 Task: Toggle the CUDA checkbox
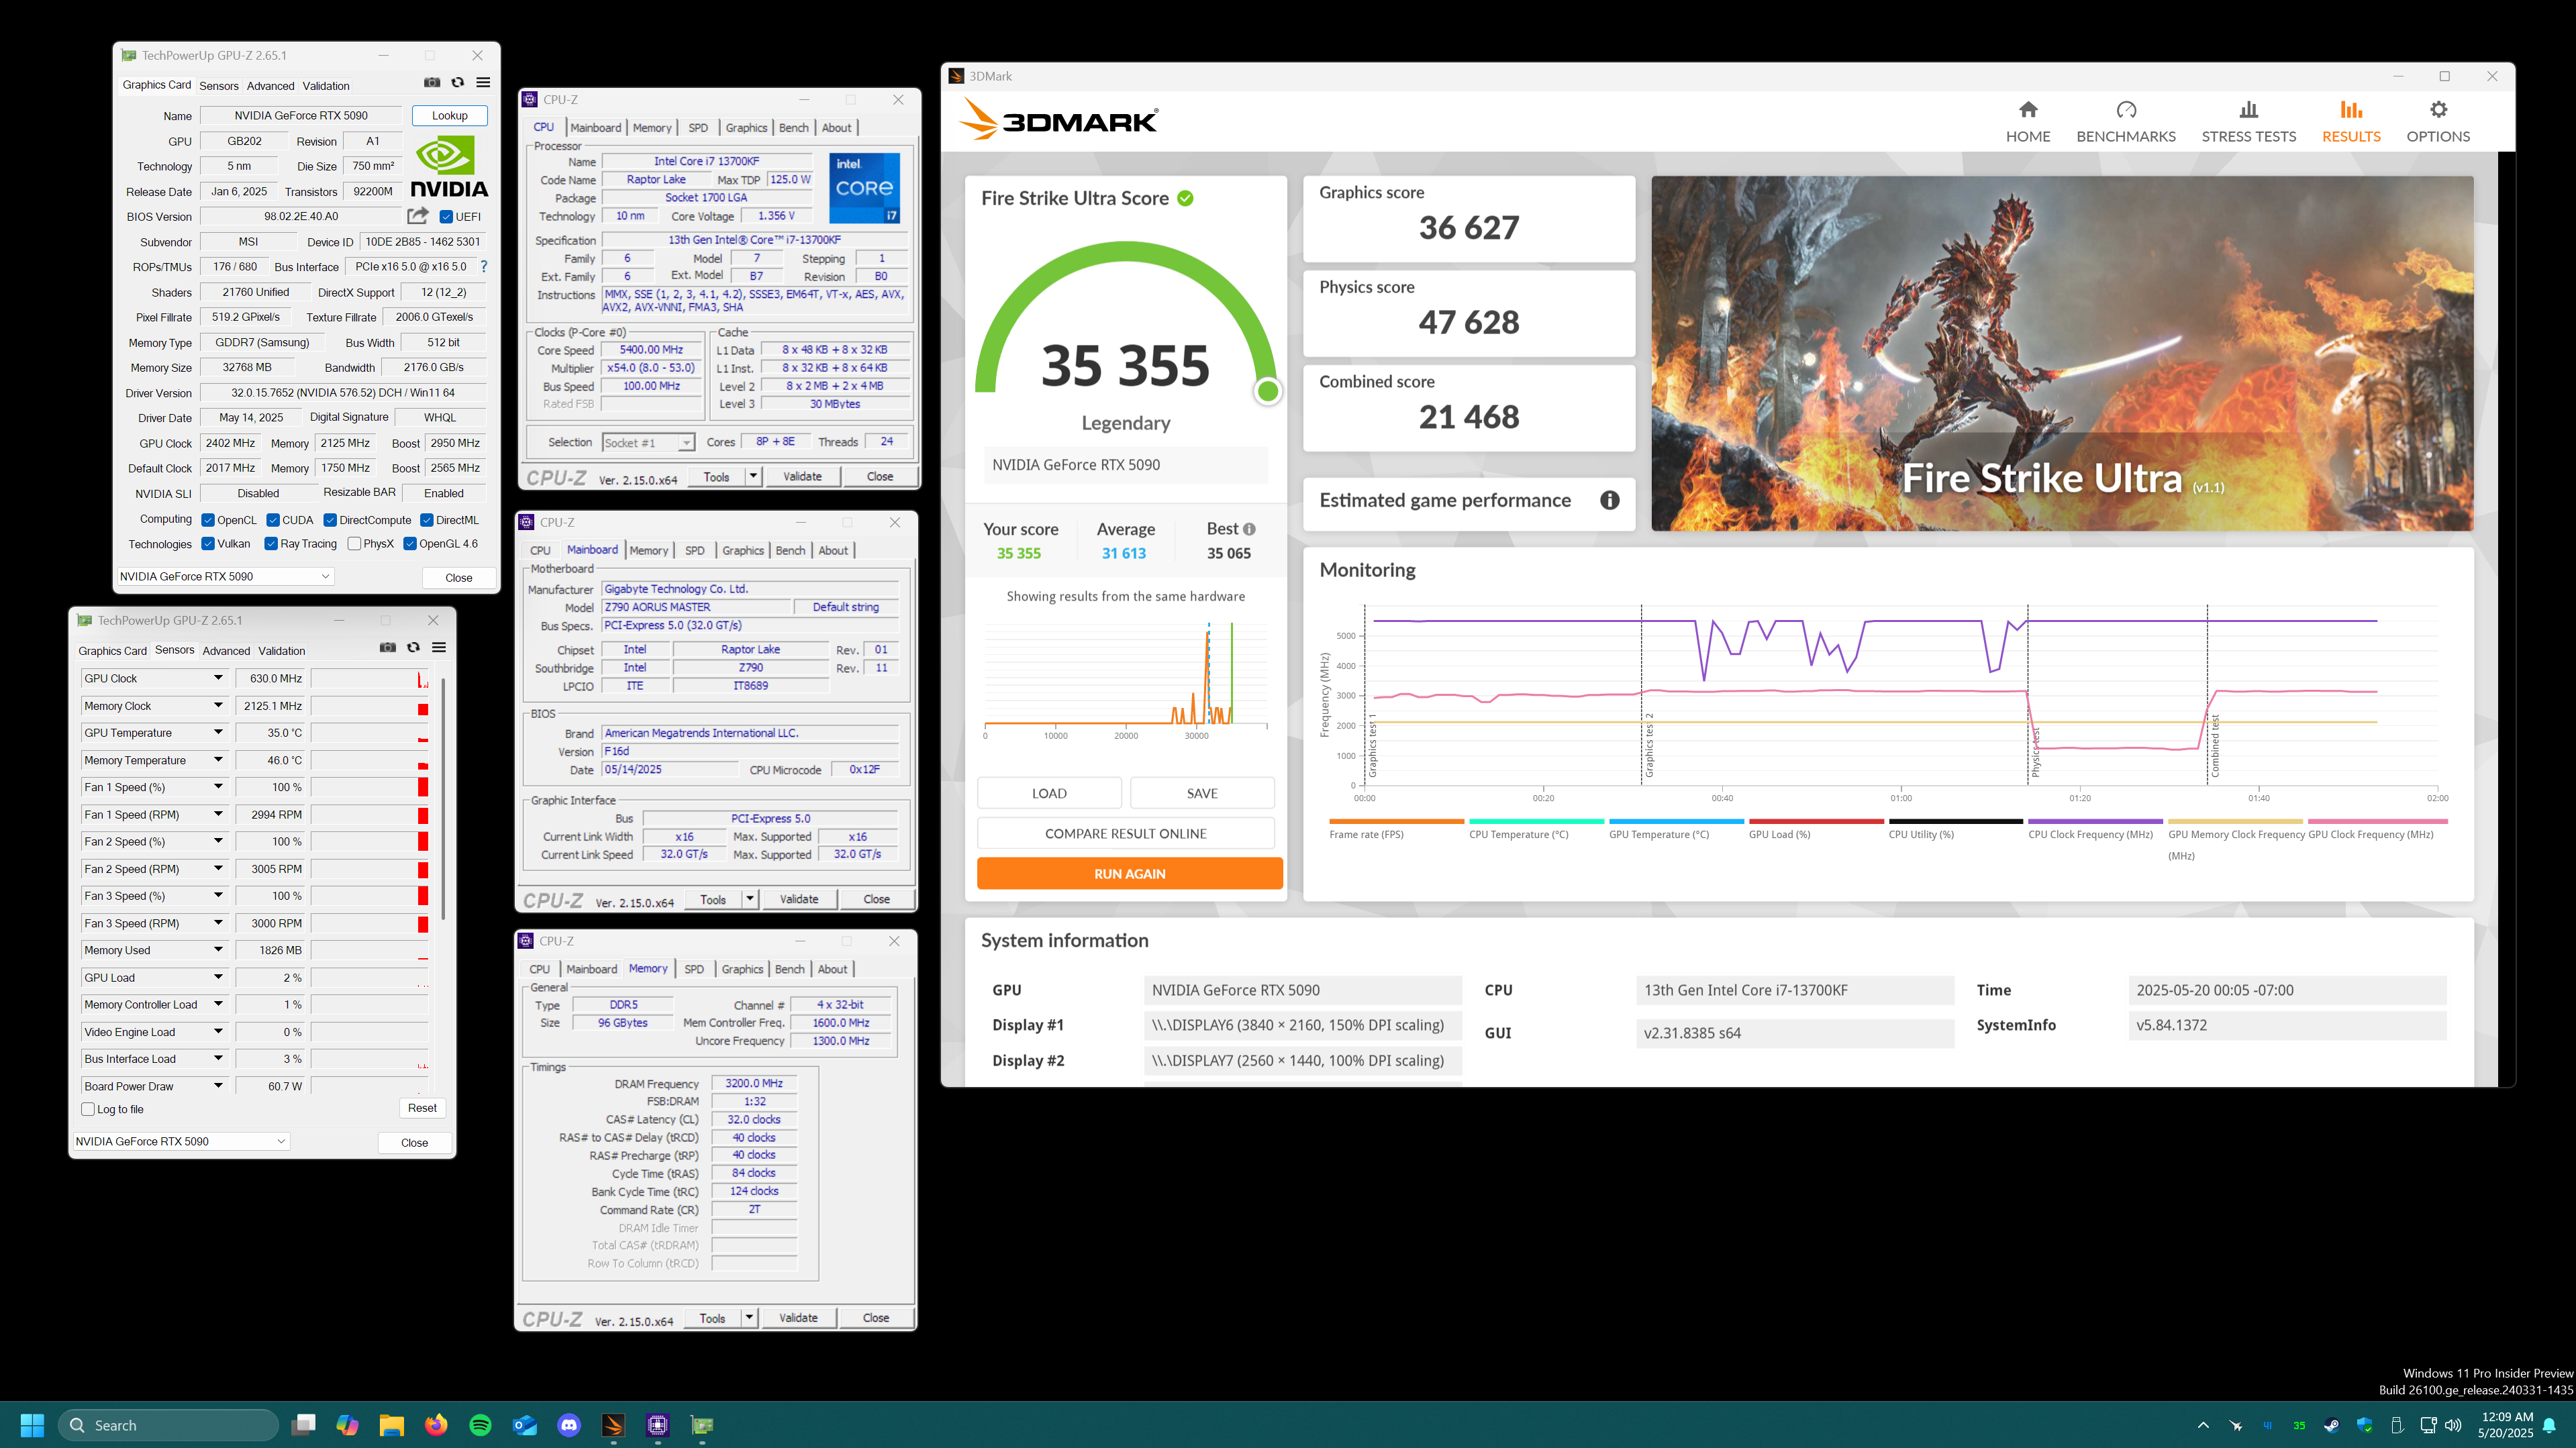pos(273,520)
